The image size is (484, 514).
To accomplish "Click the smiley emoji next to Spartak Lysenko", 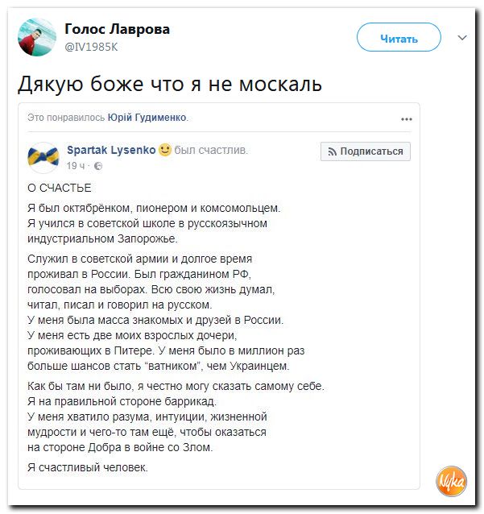I will point(165,150).
